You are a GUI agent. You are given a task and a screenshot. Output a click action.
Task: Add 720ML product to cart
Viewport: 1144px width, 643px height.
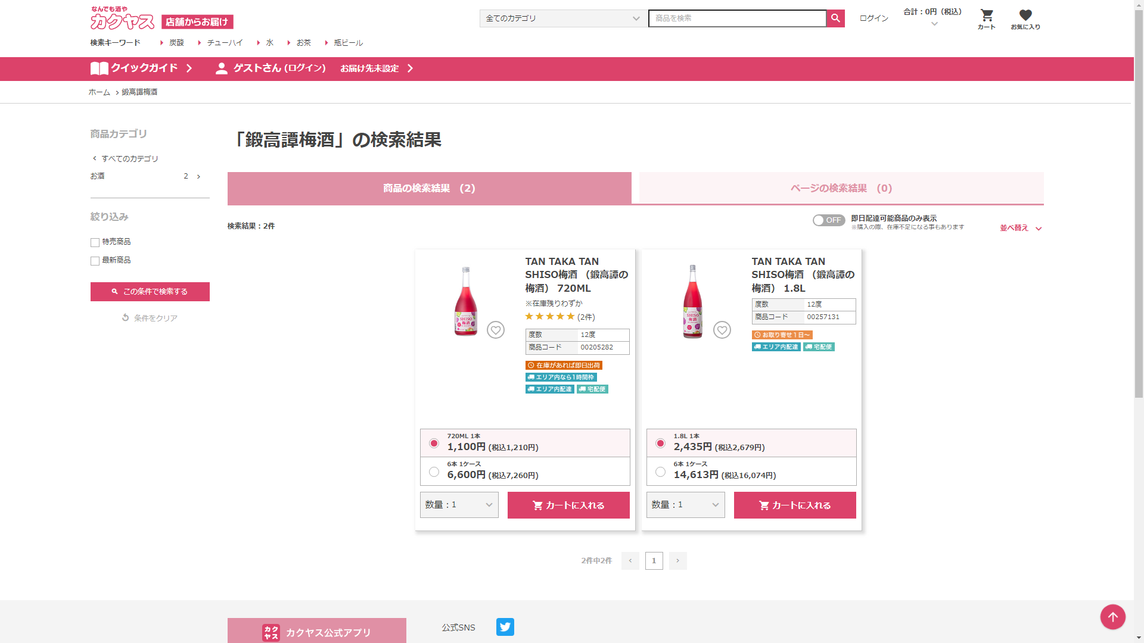(568, 505)
